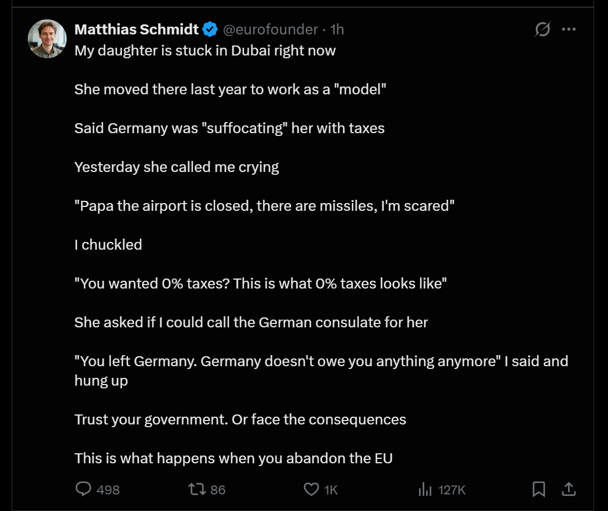Viewport: 608px width, 511px height.
Task: Like the tweet with the heart icon
Action: click(311, 489)
